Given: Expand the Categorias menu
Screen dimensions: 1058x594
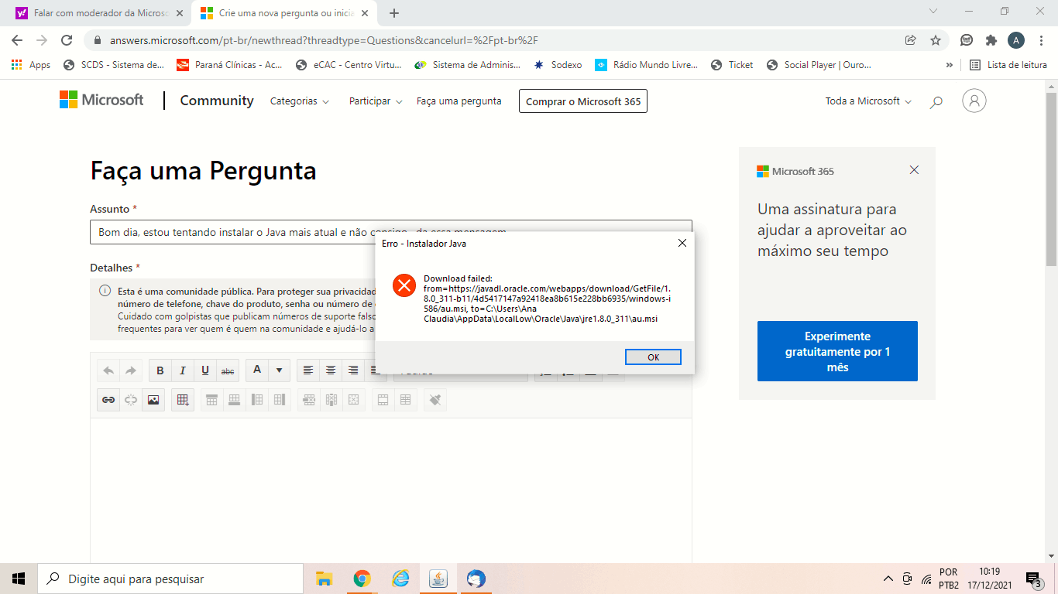Looking at the screenshot, I should point(299,101).
